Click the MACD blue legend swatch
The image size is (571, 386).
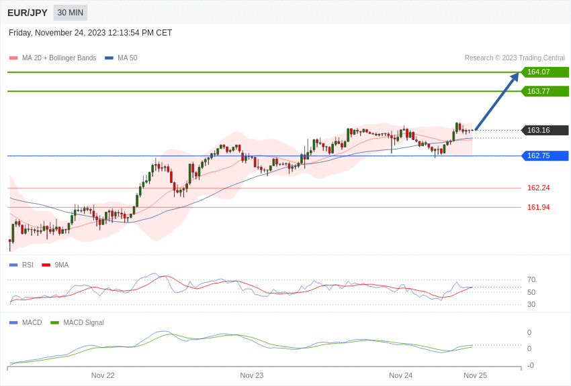[x=13, y=322]
